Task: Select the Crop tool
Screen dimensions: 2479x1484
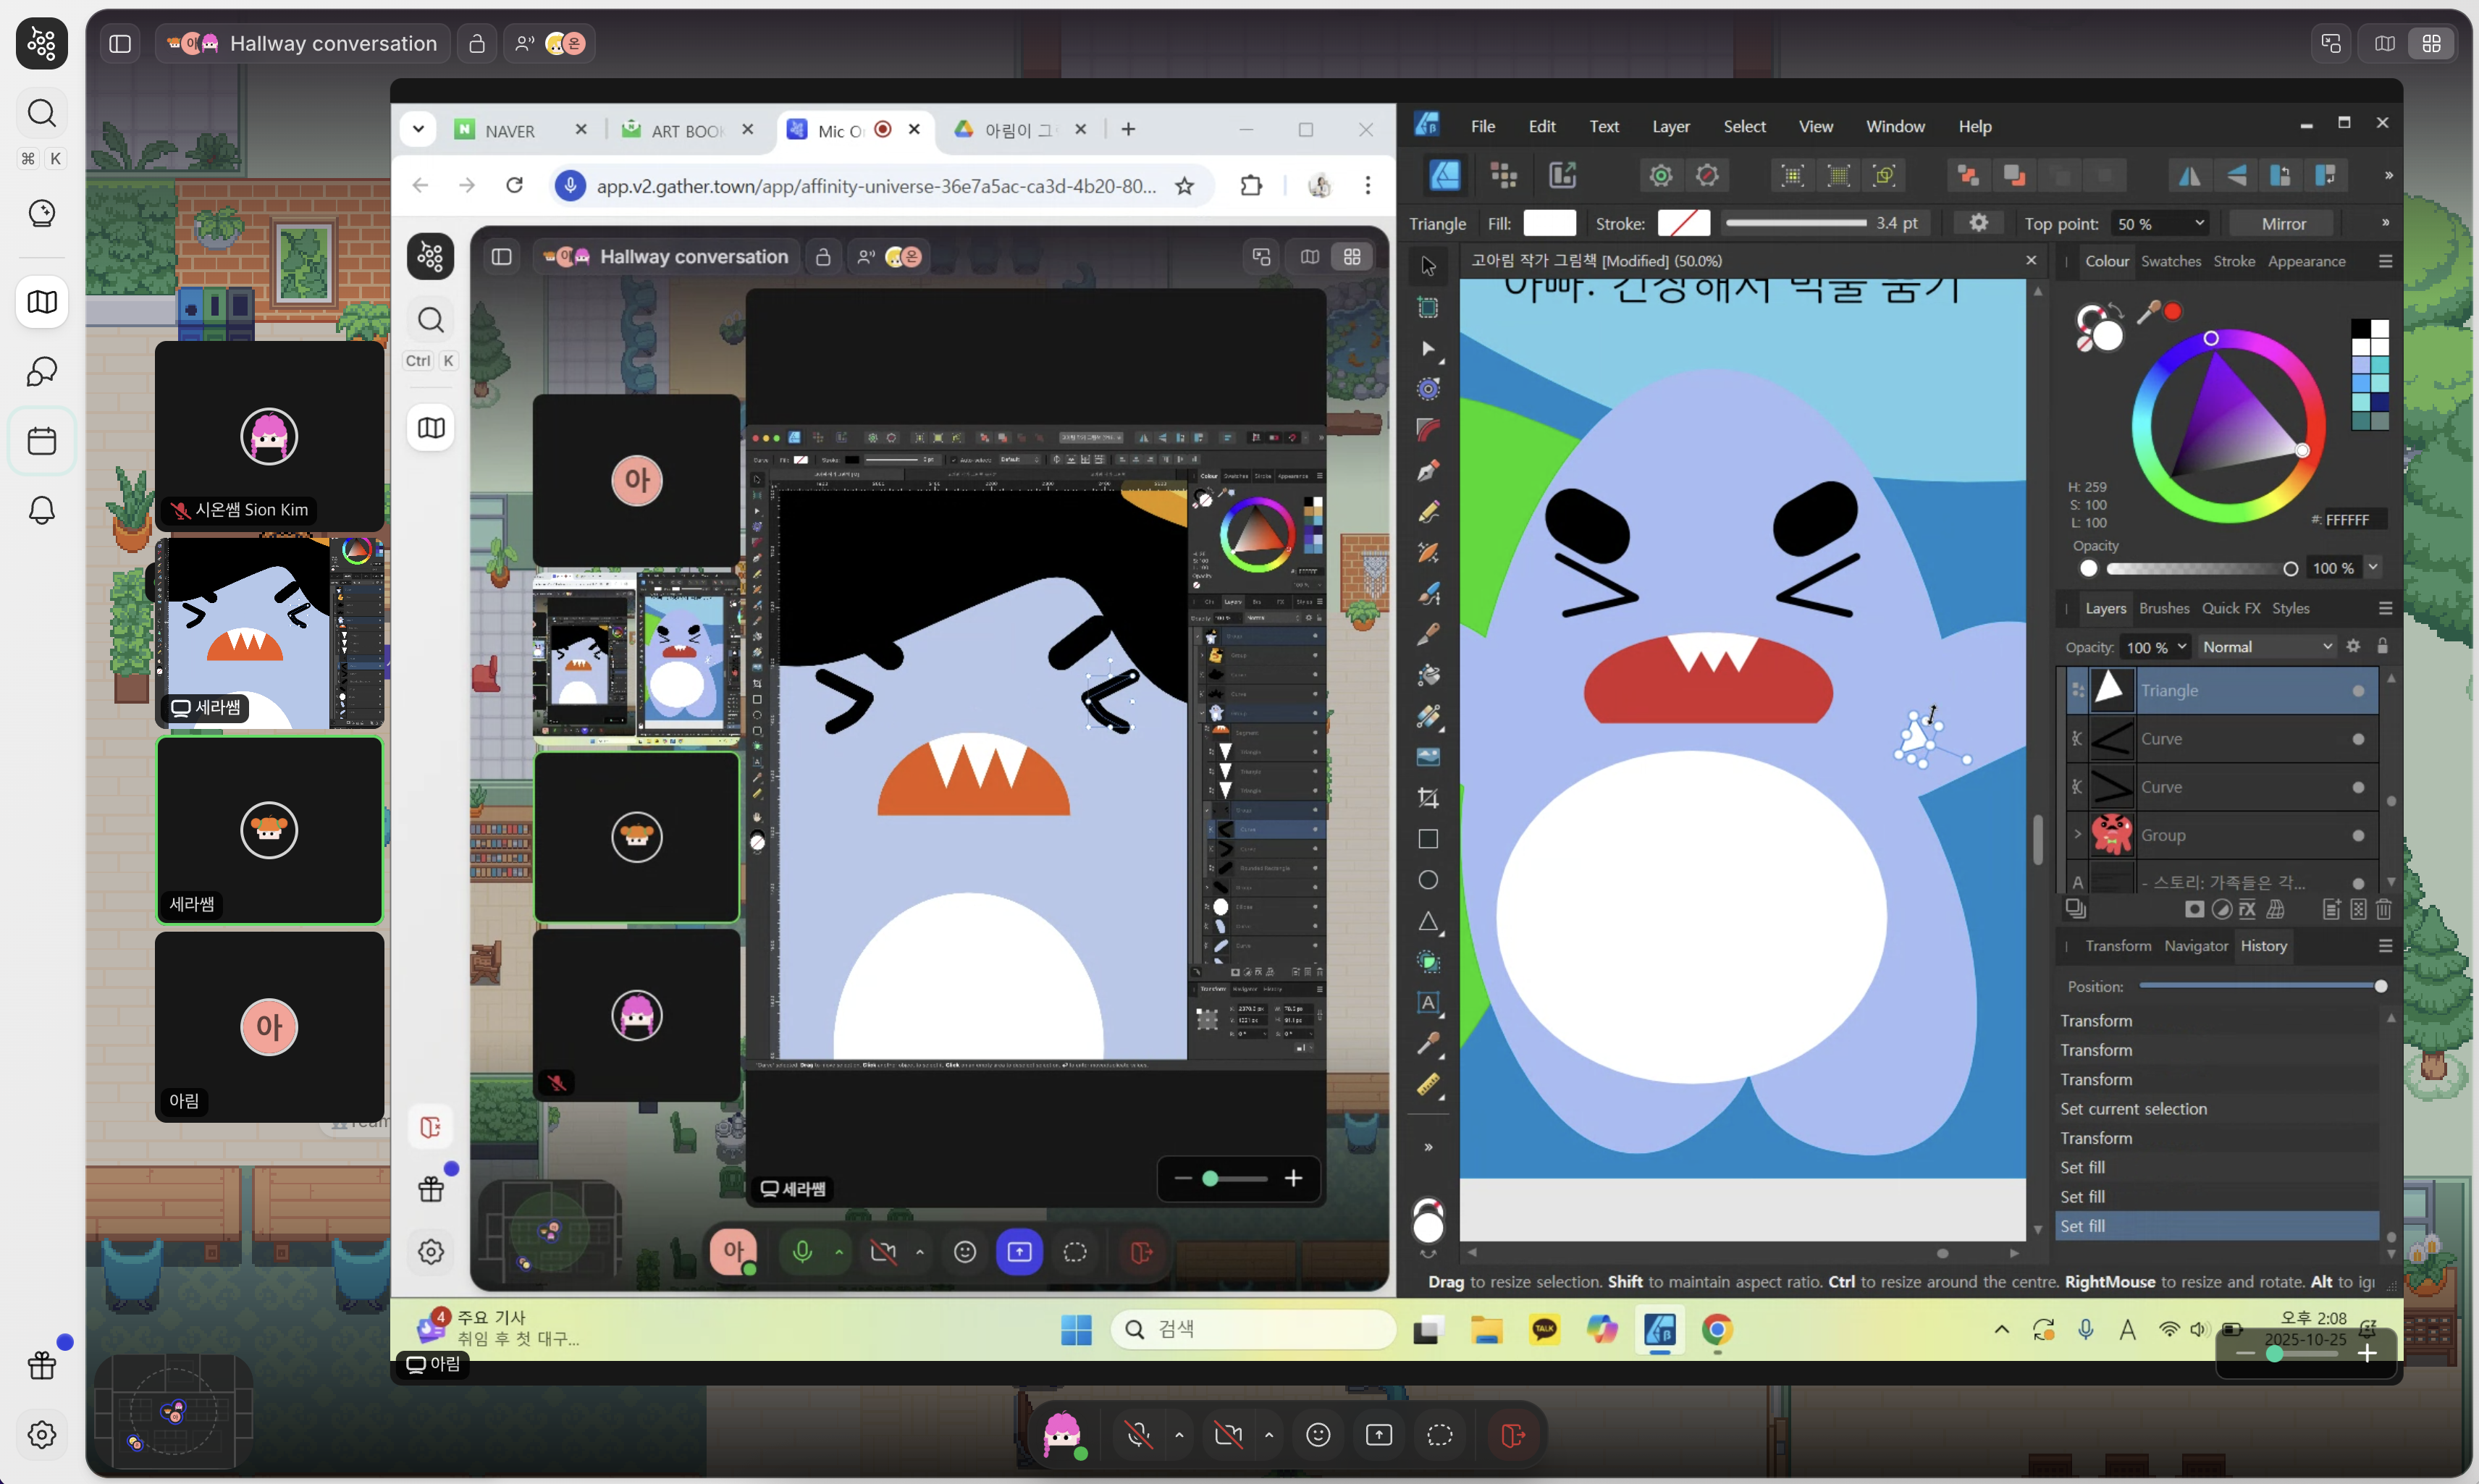Action: (1428, 798)
